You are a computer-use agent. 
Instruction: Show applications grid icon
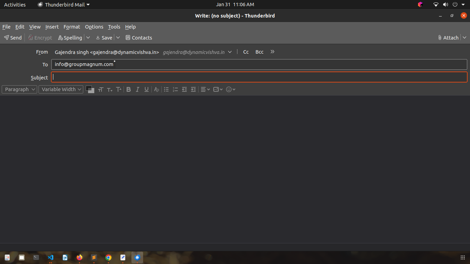click(463, 257)
